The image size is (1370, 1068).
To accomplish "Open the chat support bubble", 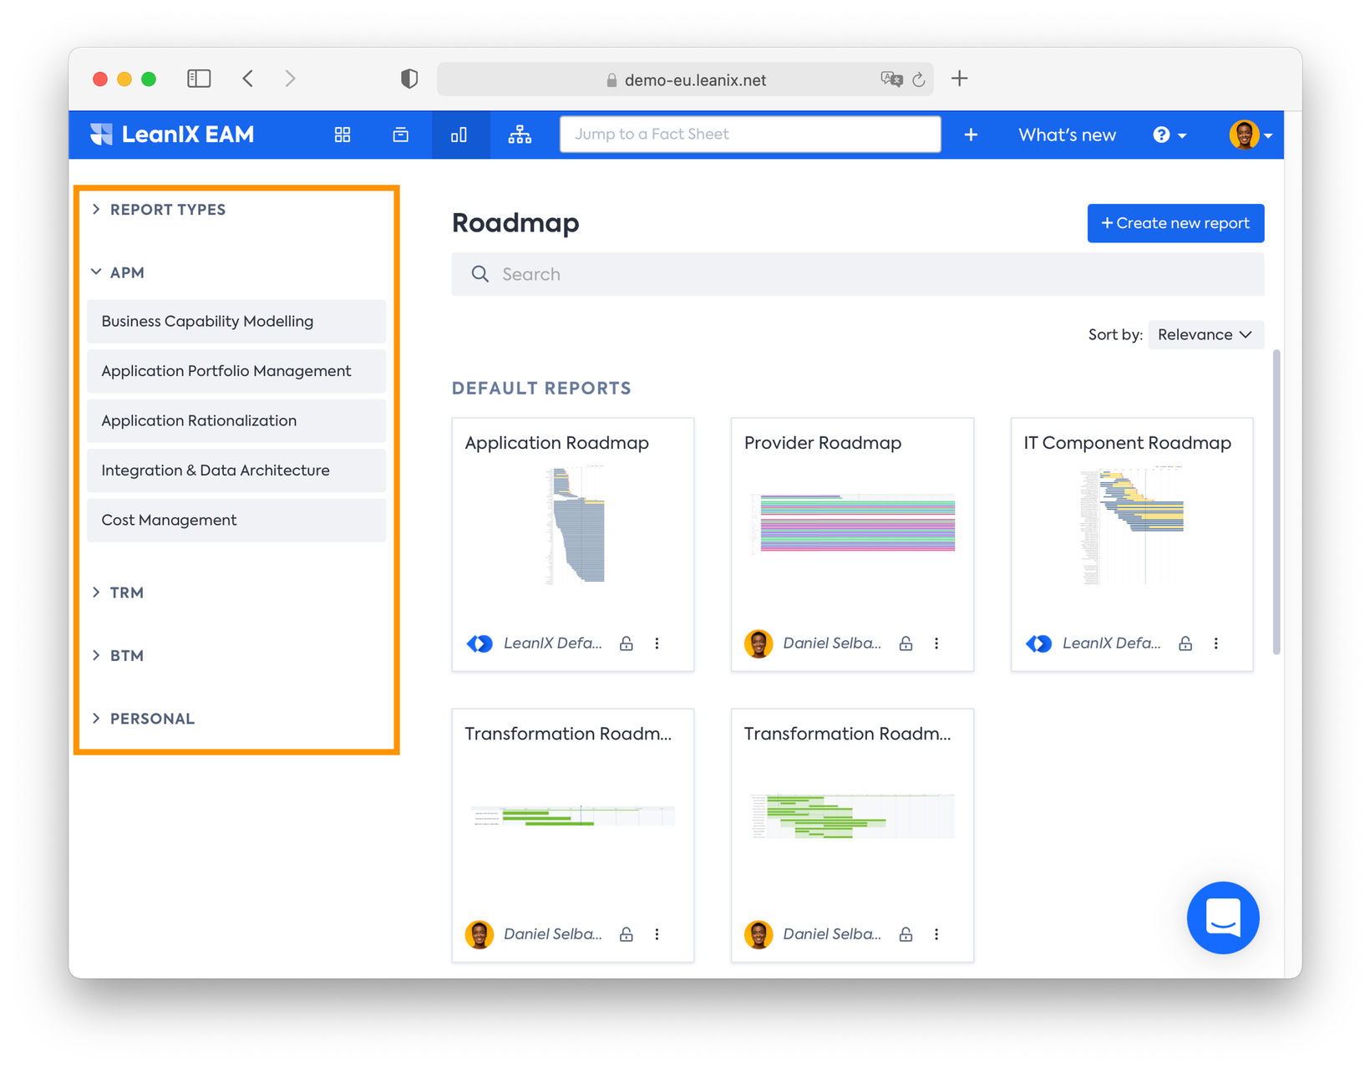I will coord(1223,918).
